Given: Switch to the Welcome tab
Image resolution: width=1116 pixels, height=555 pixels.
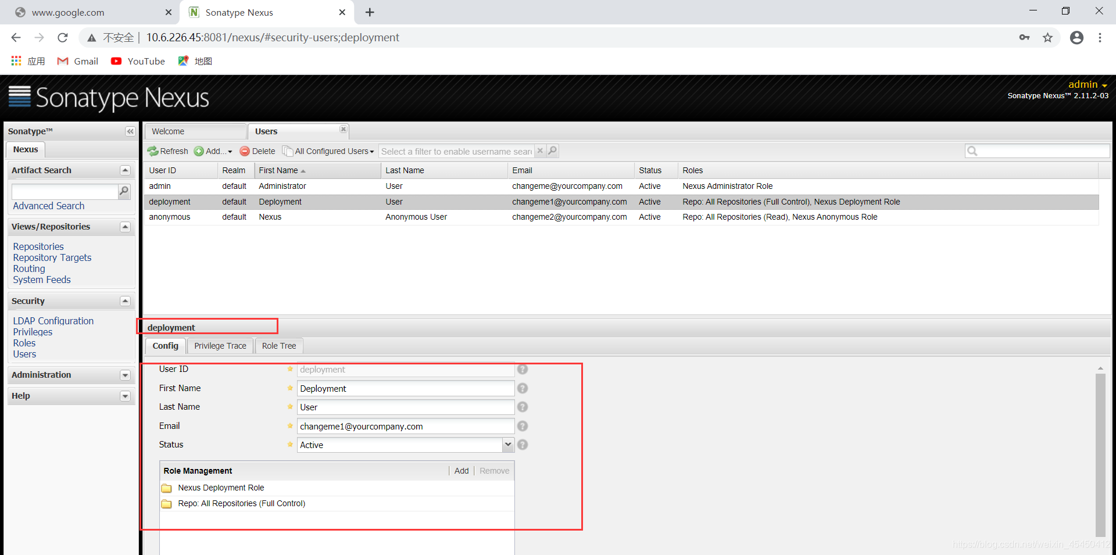Looking at the screenshot, I should coord(195,131).
